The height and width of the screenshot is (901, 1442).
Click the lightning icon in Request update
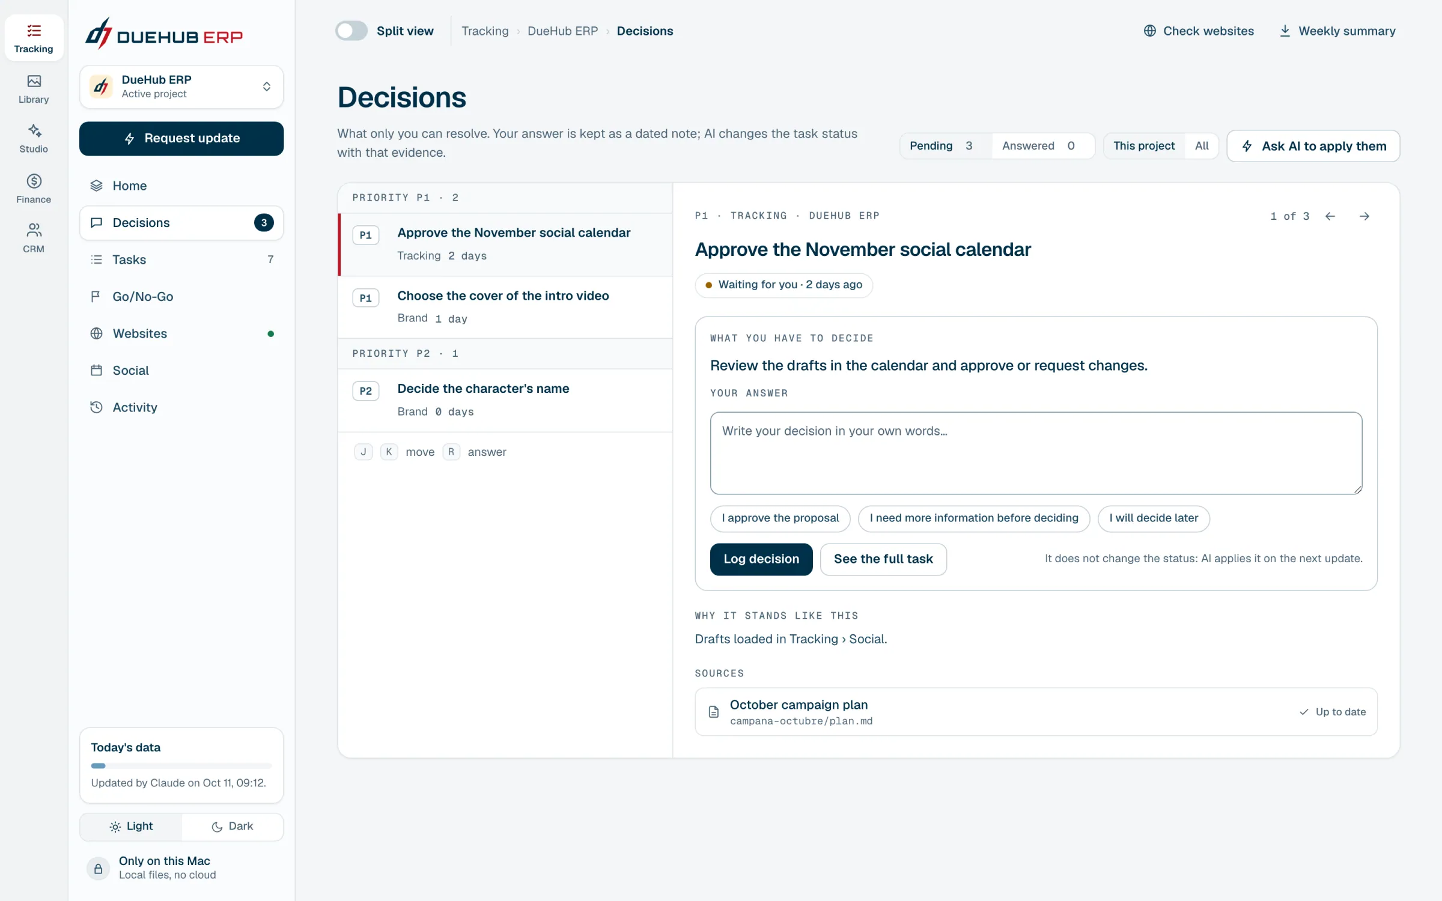[x=129, y=139]
